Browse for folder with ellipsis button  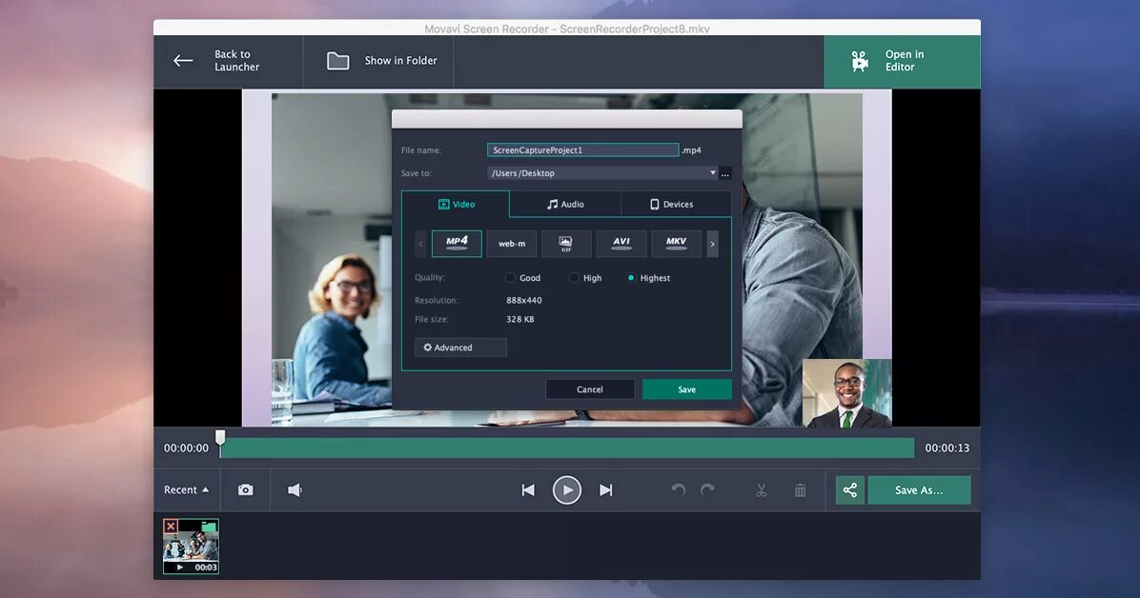tap(724, 173)
